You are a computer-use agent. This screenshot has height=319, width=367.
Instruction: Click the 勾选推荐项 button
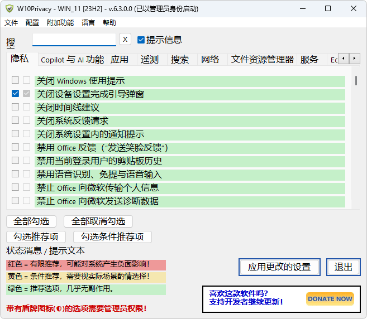[x=36, y=236]
